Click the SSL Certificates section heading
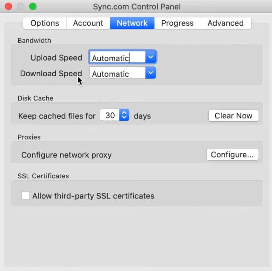 [x=43, y=176]
